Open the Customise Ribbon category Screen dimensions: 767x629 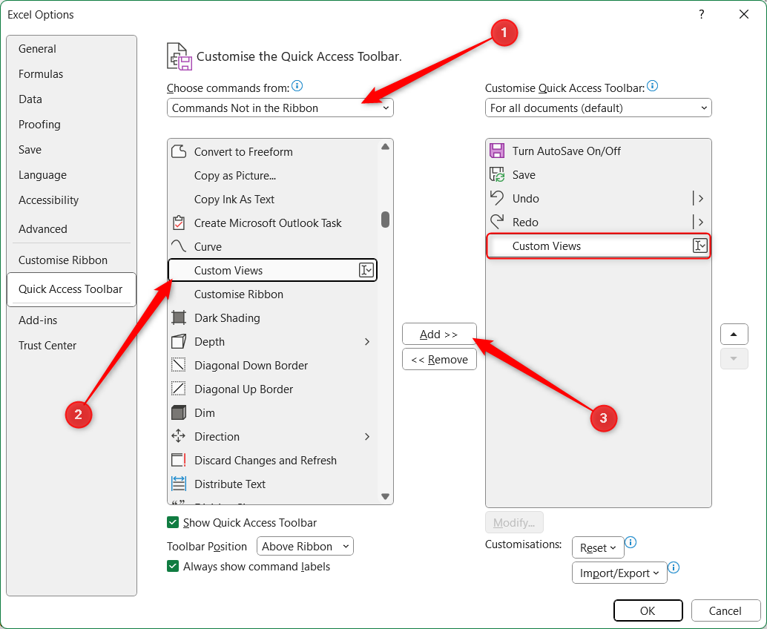coord(71,260)
